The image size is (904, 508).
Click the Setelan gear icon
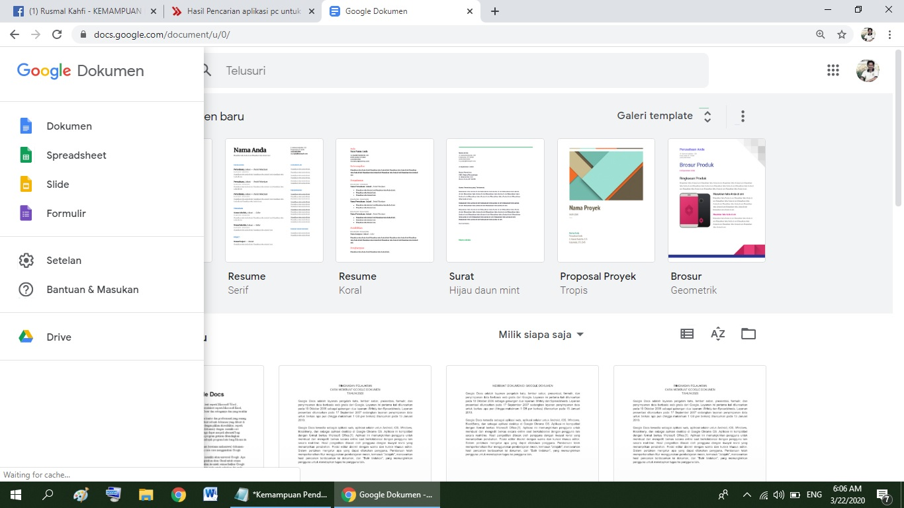pos(26,261)
